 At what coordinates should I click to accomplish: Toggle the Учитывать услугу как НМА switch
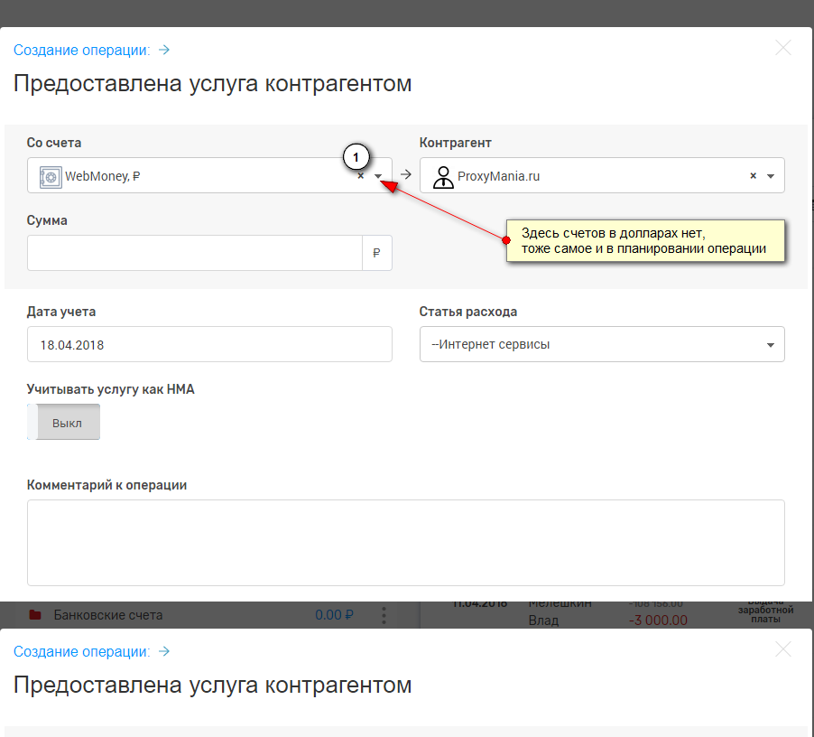pos(64,423)
